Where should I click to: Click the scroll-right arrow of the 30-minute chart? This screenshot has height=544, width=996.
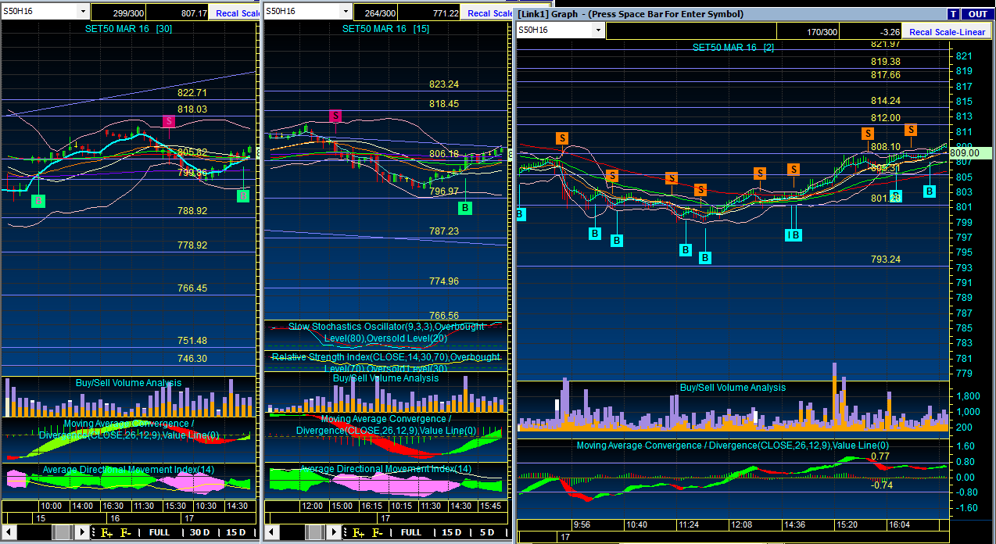click(x=83, y=533)
